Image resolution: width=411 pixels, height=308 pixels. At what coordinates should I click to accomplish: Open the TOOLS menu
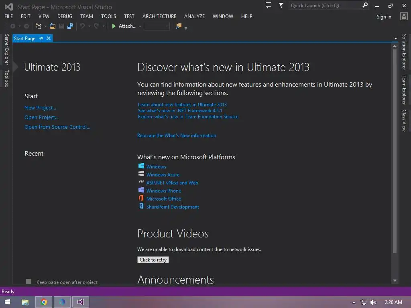[108, 16]
